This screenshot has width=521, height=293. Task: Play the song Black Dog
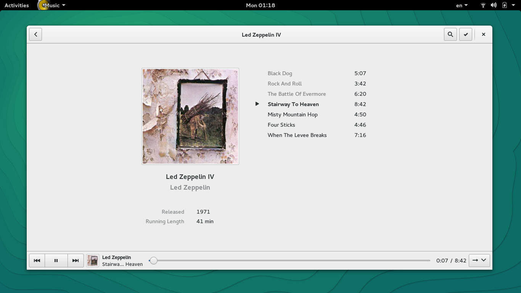[x=280, y=73]
